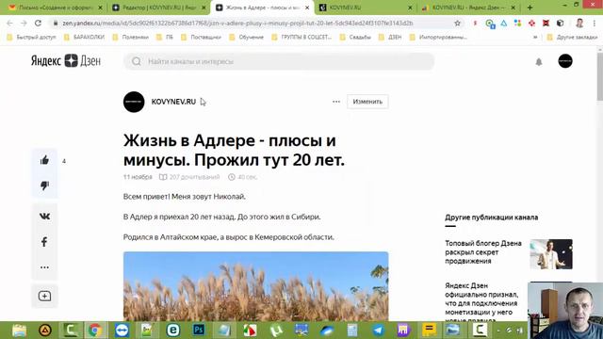Open article Топовый блогер Дзена раскрыл секрет
This screenshot has height=339, width=603.
click(x=483, y=252)
